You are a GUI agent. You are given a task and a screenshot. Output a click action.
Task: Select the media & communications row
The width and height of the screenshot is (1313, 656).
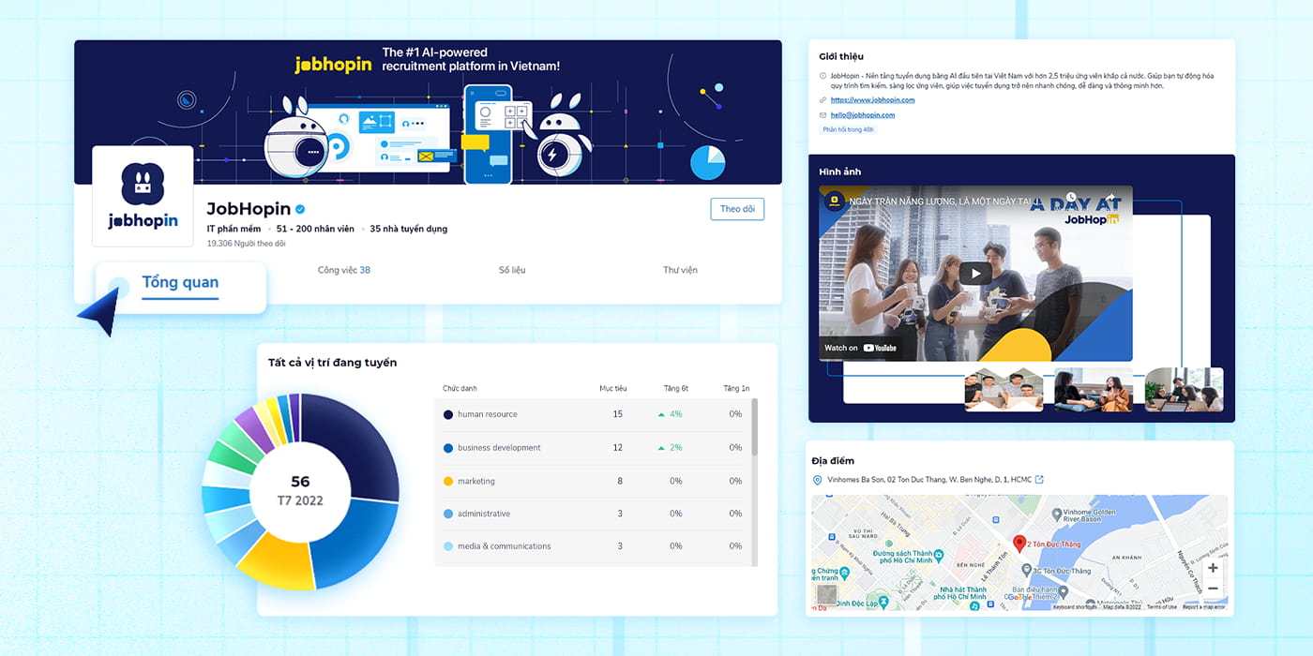click(593, 546)
